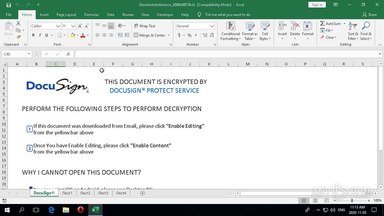Add a new sheet with plus icon

[142, 193]
